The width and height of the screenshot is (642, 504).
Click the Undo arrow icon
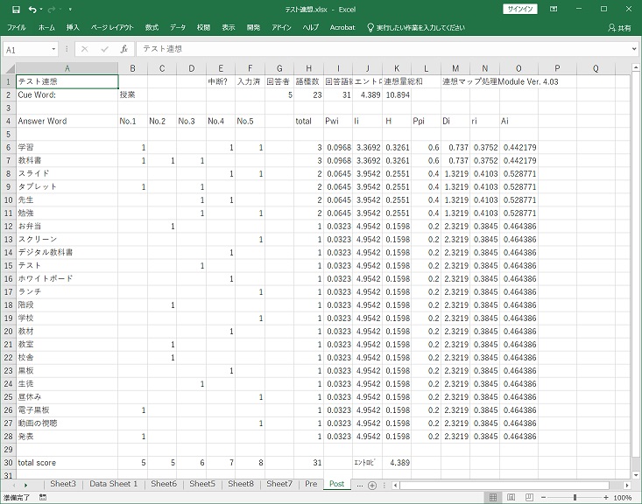tap(33, 9)
